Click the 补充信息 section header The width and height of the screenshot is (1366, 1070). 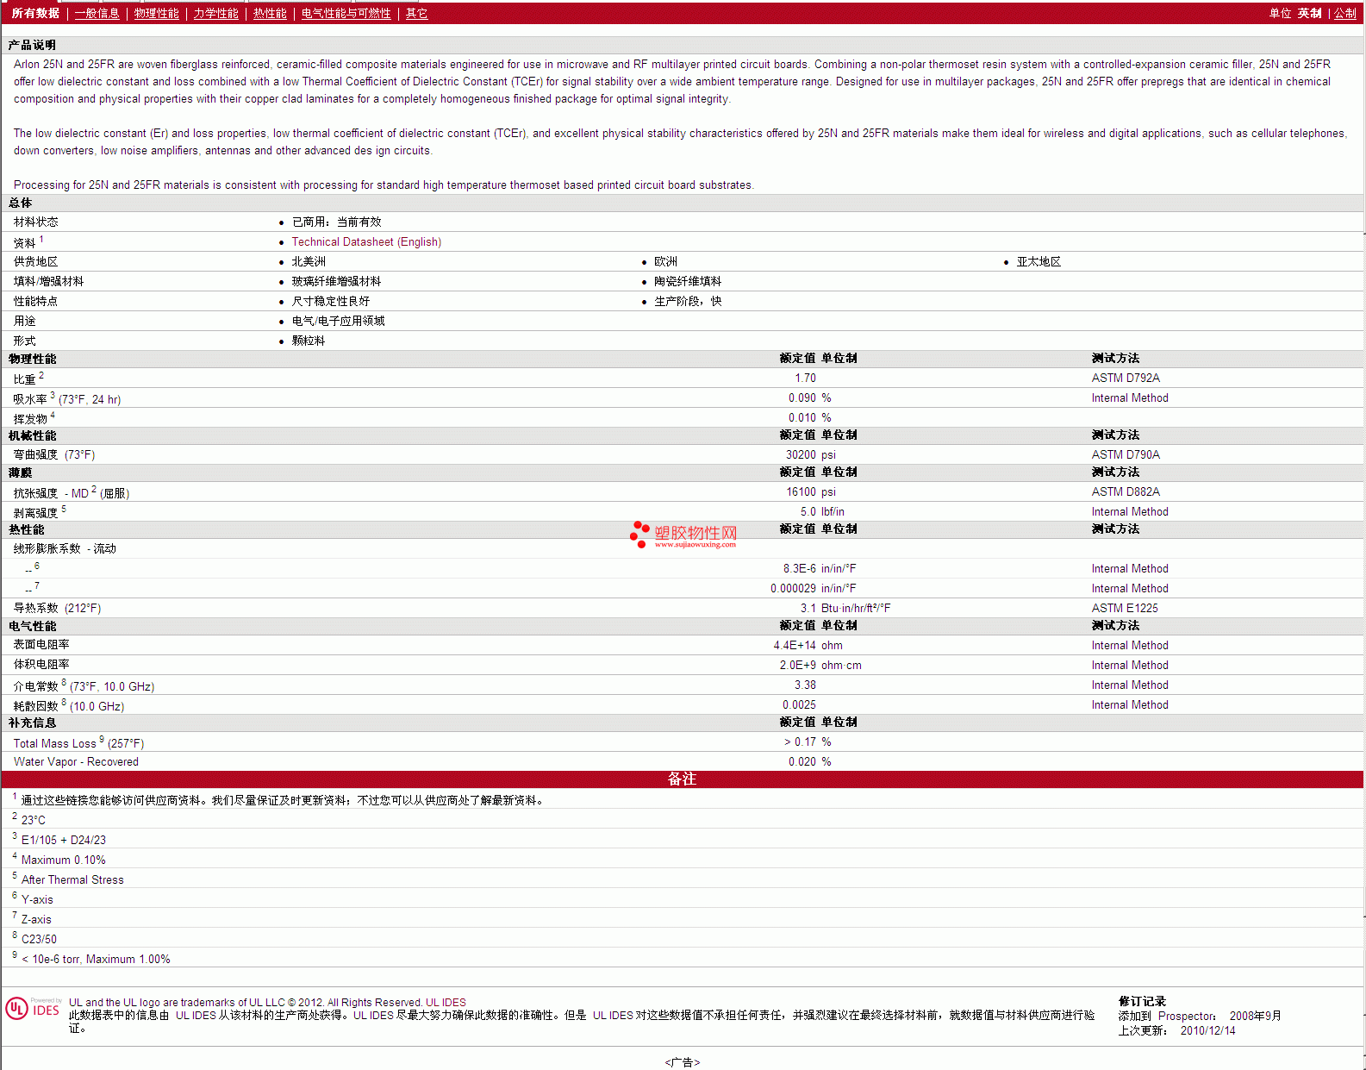coord(32,723)
